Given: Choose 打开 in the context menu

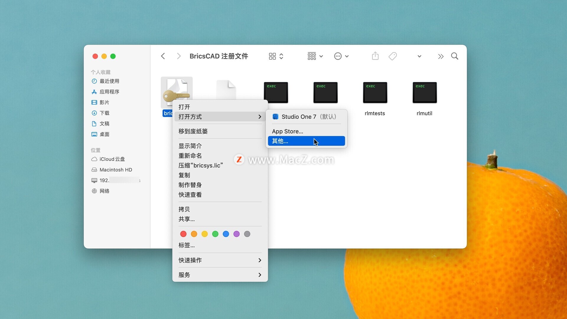Looking at the screenshot, I should [x=220, y=107].
